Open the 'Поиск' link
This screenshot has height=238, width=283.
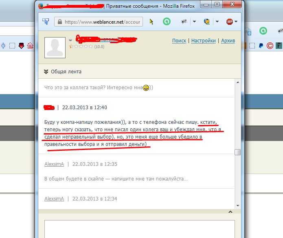pyautogui.click(x=179, y=41)
